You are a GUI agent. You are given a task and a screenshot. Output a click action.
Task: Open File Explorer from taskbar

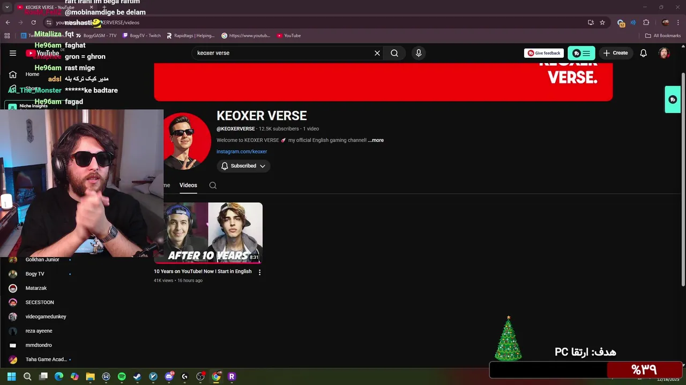pyautogui.click(x=90, y=376)
